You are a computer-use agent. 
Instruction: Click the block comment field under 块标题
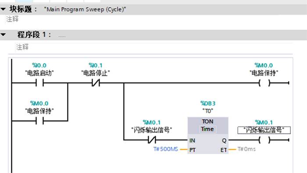[x=142, y=19]
